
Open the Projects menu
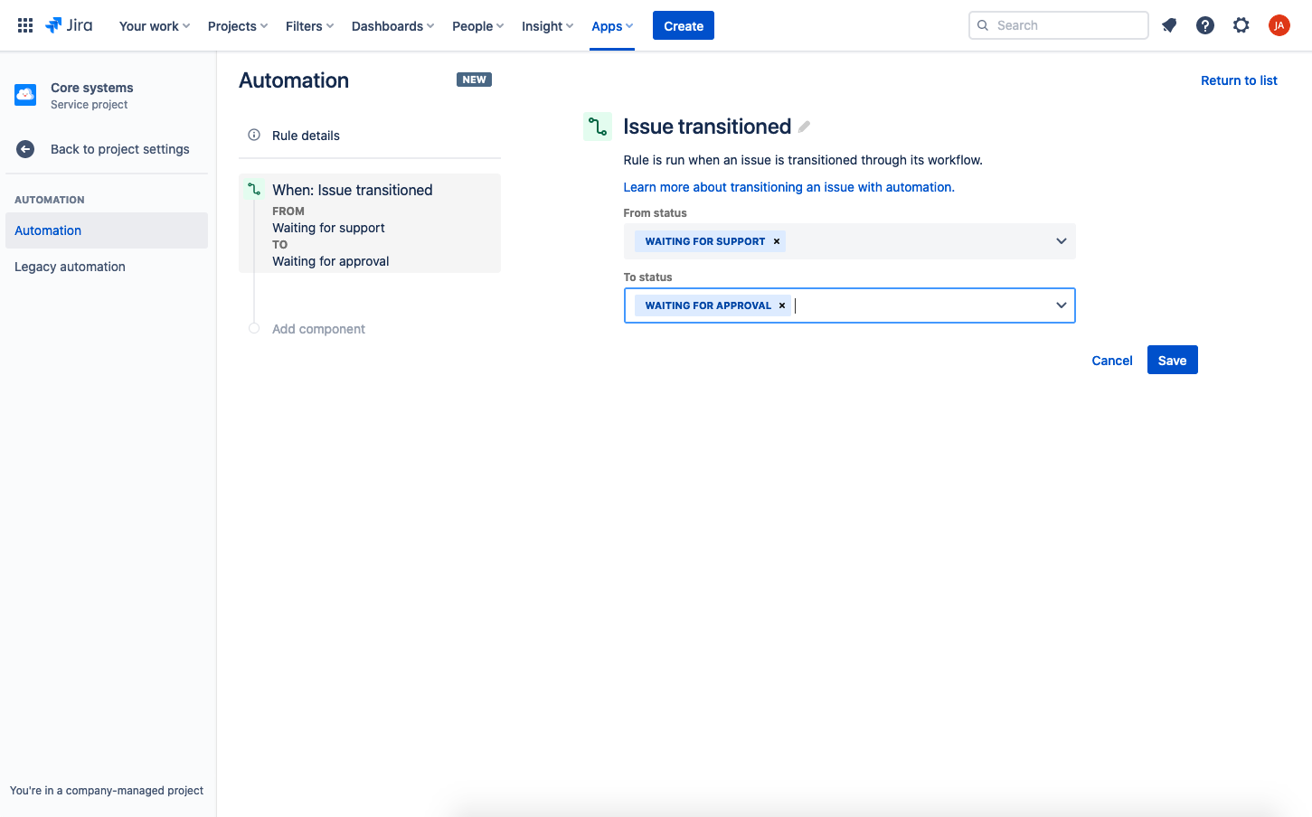click(x=238, y=26)
